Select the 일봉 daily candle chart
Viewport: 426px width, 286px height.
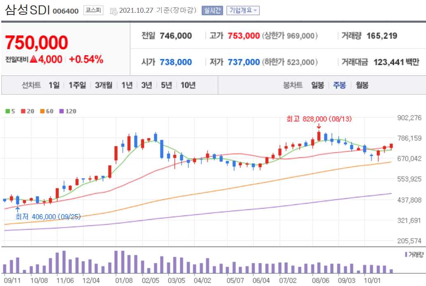(x=318, y=85)
